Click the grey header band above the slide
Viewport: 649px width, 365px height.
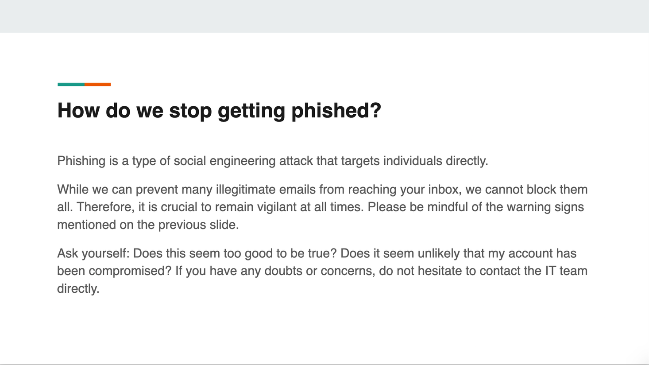pyautogui.click(x=324, y=16)
